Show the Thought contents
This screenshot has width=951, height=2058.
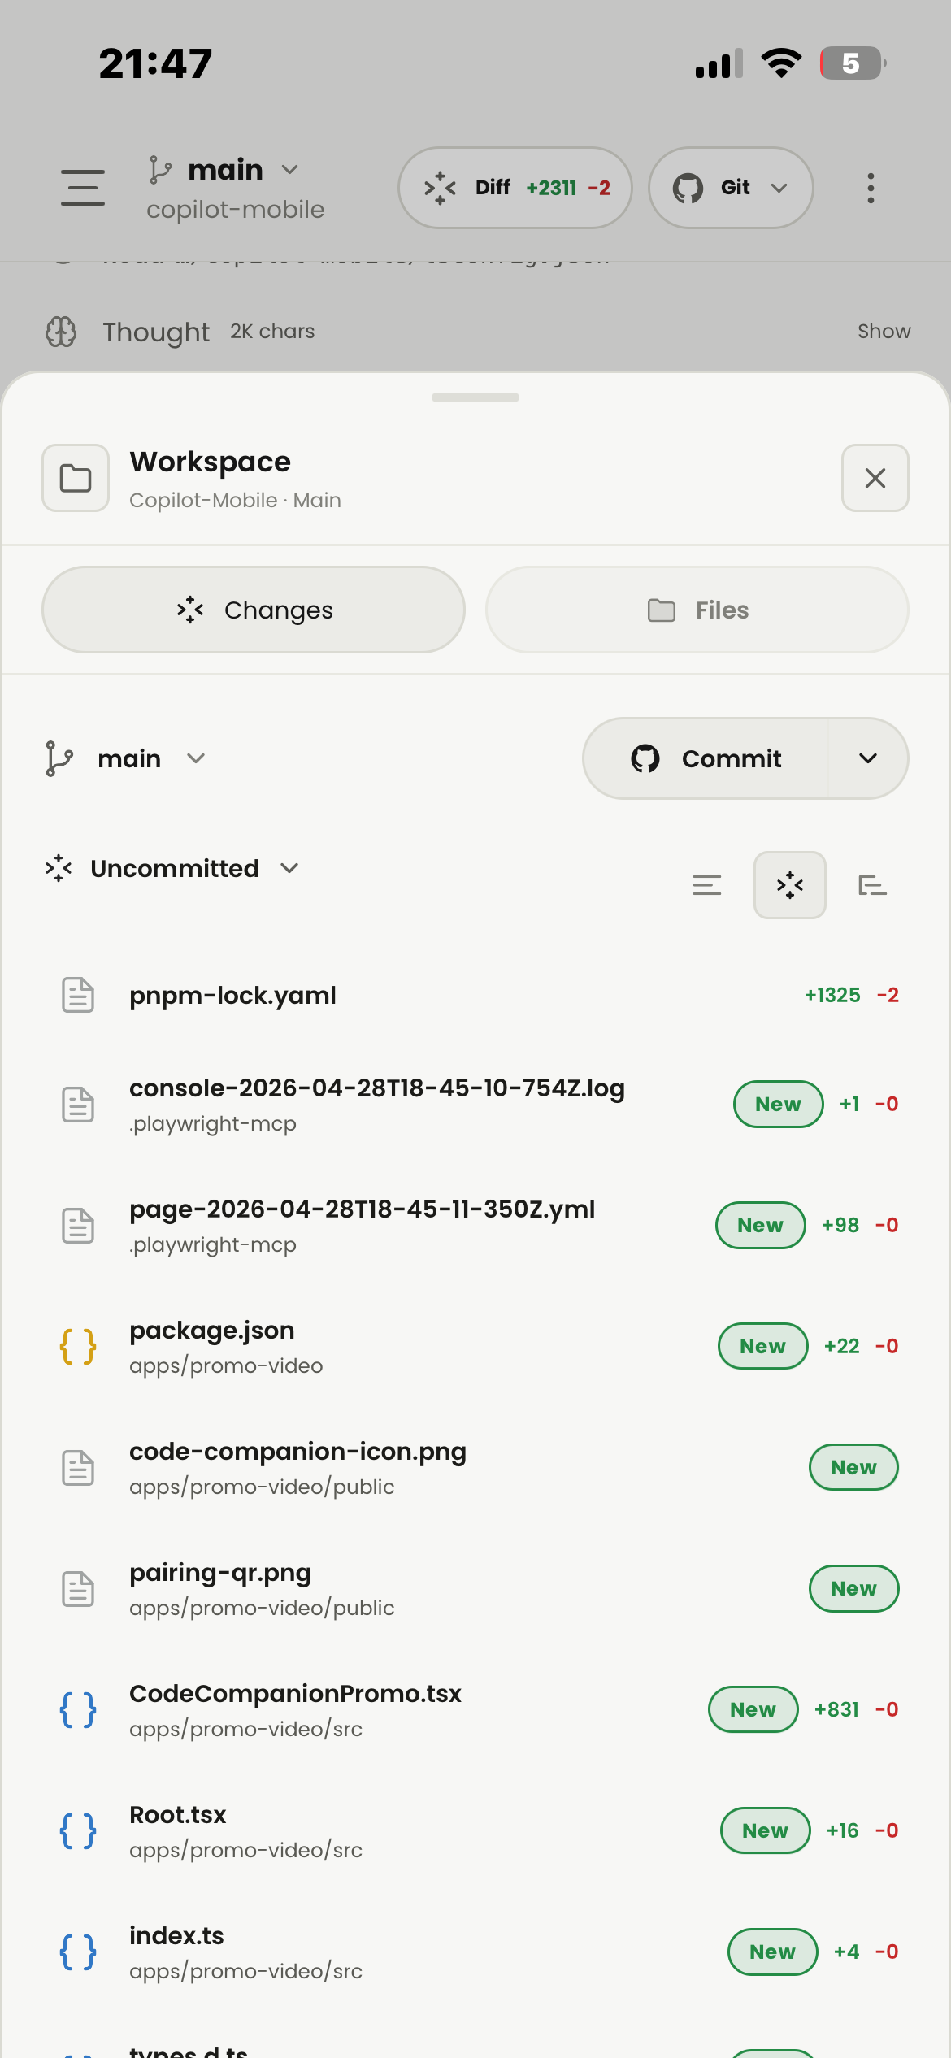(884, 332)
